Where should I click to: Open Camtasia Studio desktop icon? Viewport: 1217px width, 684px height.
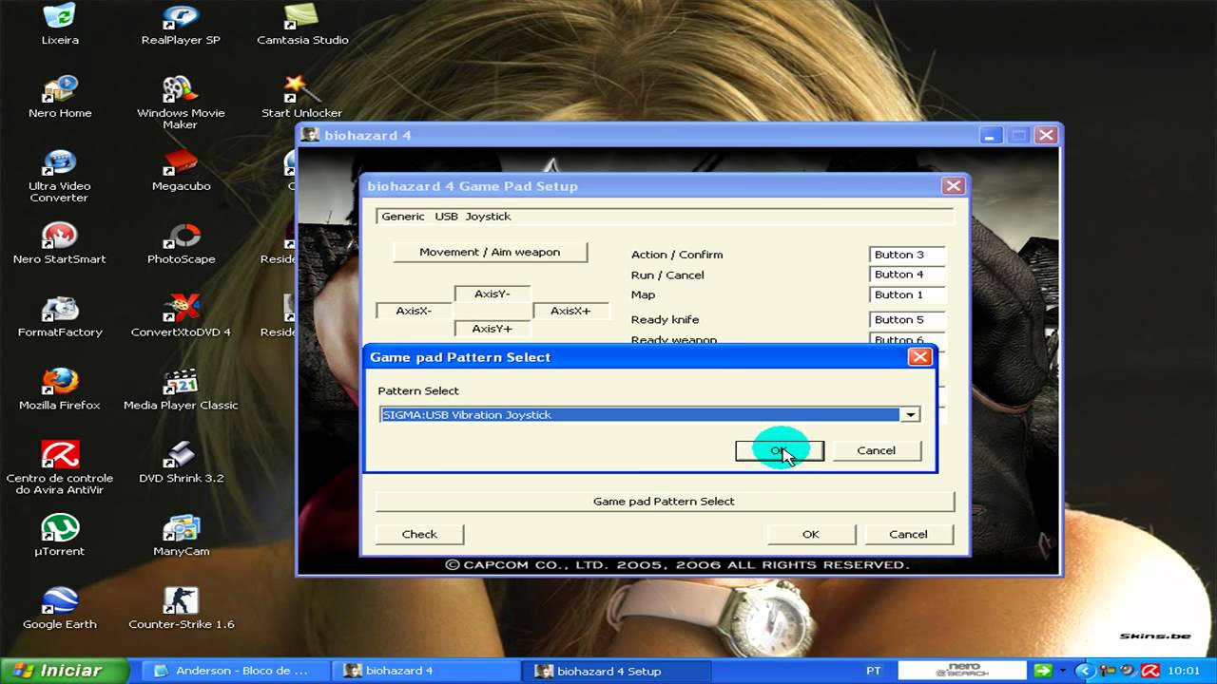(x=302, y=25)
